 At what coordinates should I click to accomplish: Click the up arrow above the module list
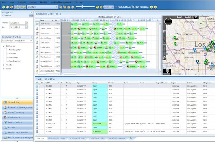tap(17, 98)
